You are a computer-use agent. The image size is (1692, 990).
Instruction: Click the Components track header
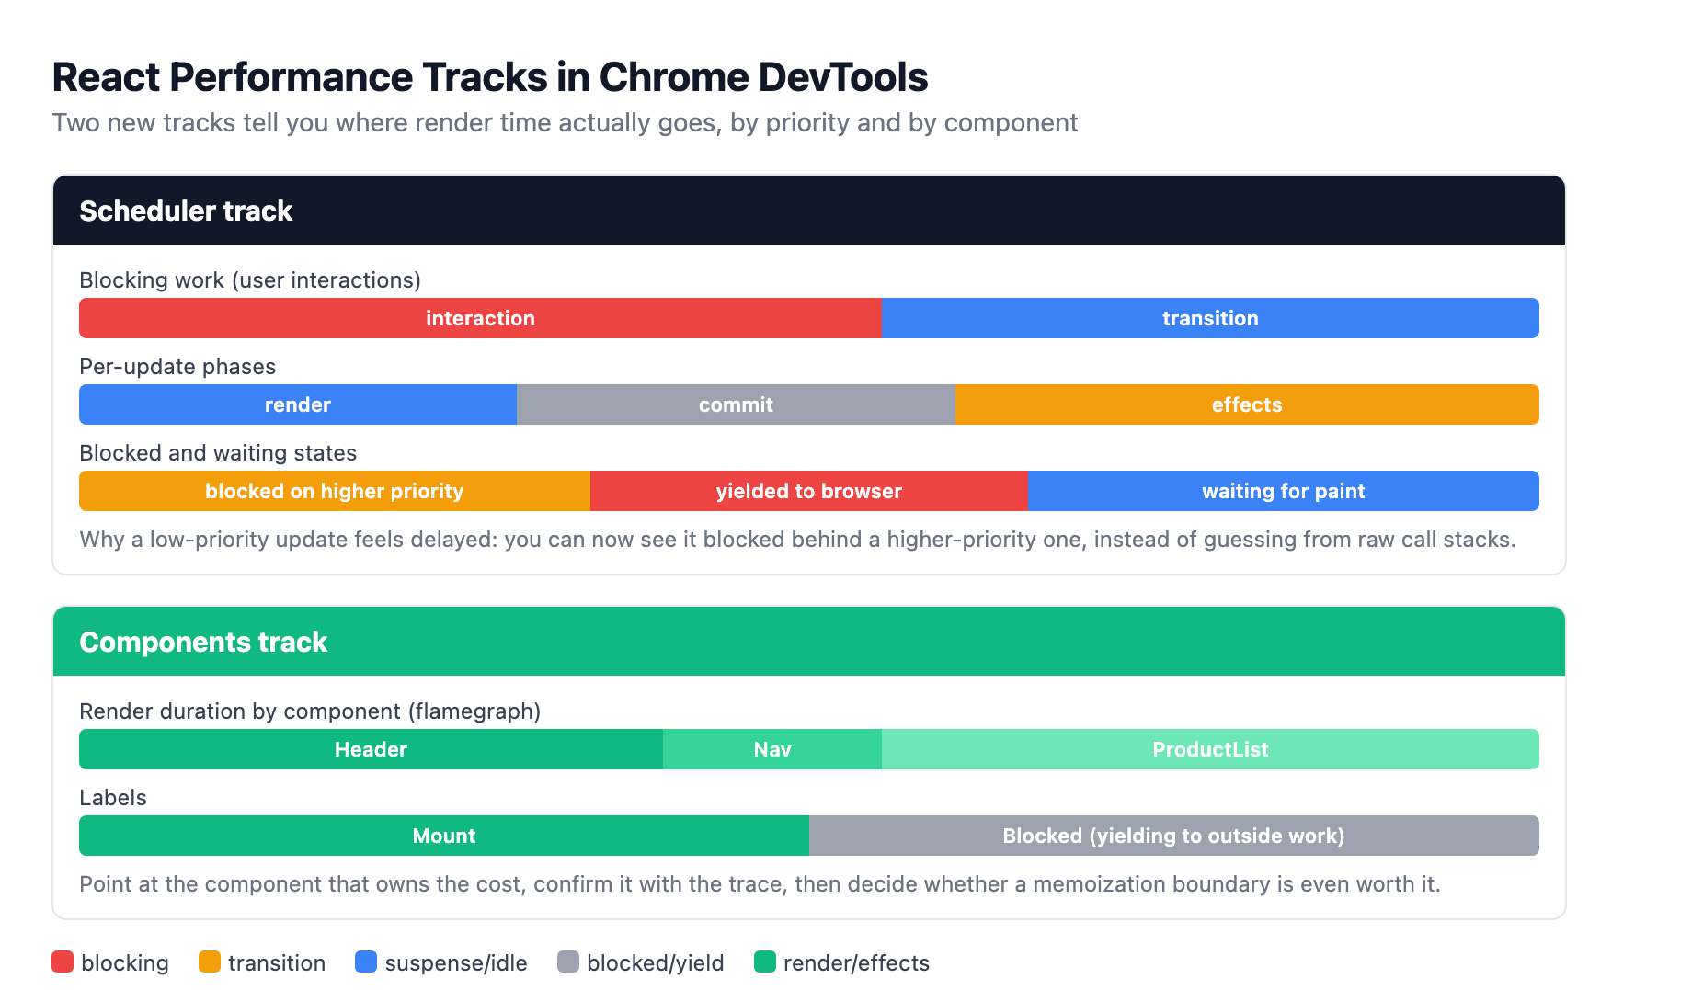(809, 642)
